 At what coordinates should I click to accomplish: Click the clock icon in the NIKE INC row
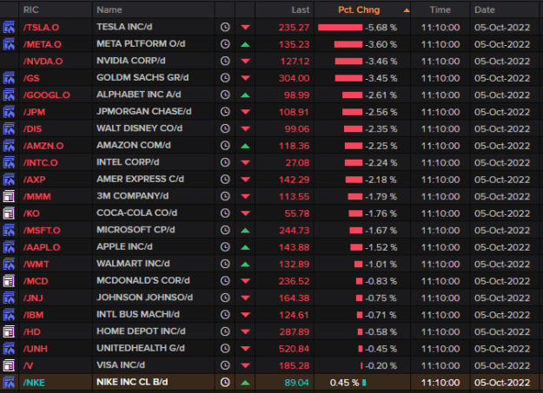coord(225,383)
